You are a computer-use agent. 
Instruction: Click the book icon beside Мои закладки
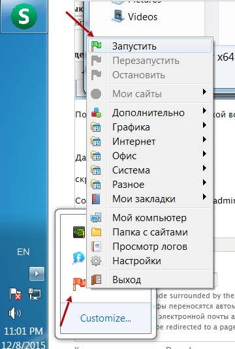[x=96, y=199]
